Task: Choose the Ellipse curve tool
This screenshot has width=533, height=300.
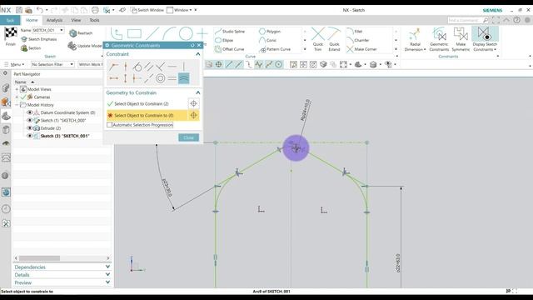Action: [x=224, y=40]
